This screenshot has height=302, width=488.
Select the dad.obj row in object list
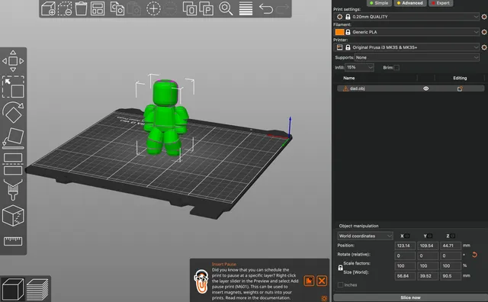click(x=410, y=88)
